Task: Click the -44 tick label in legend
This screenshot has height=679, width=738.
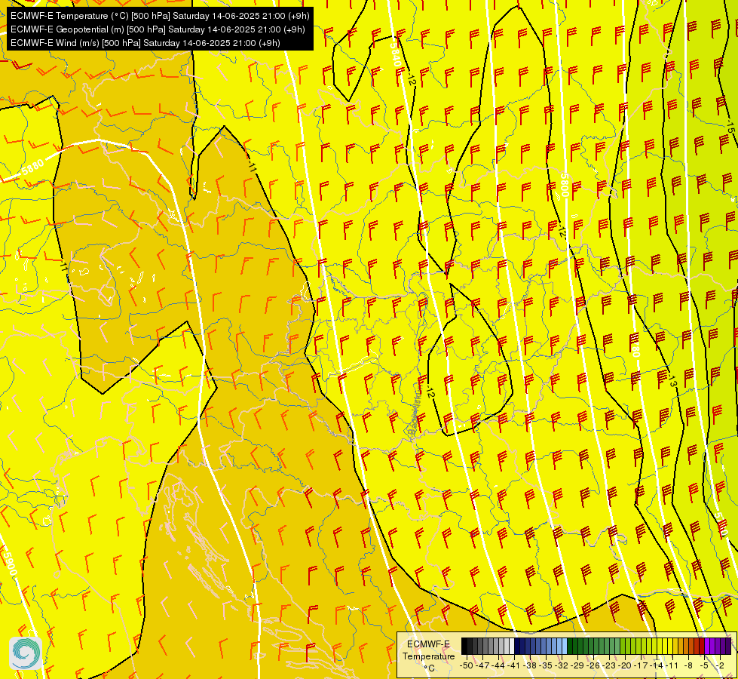Action: pyautogui.click(x=498, y=665)
